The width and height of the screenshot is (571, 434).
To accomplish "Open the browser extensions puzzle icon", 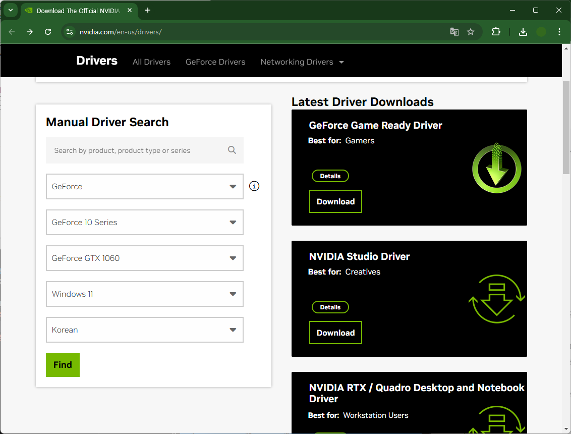I will (496, 32).
